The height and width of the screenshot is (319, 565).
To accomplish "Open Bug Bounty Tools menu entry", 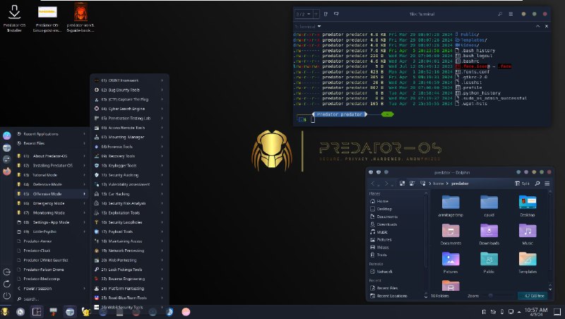I will tap(129, 90).
